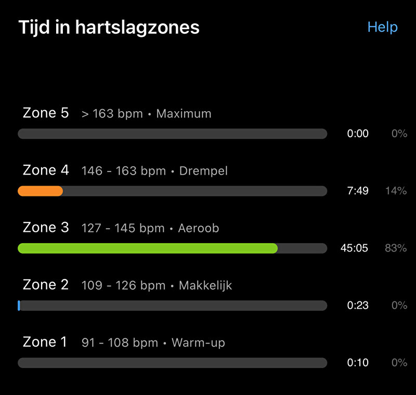Click the empty Zone 5 Maximum bar
The height and width of the screenshot is (395, 416).
pyautogui.click(x=173, y=134)
